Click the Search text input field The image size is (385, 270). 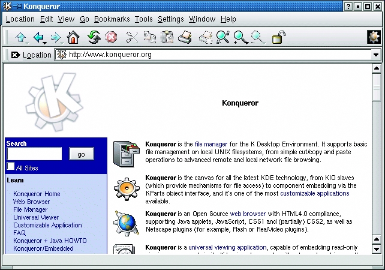pos(34,154)
